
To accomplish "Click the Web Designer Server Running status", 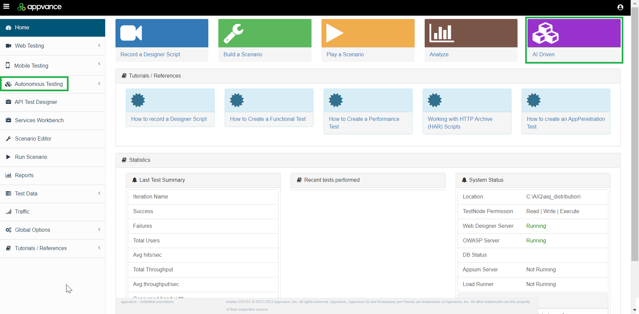I will pos(536,226).
